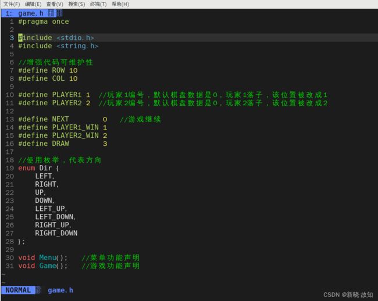Image resolution: width=378 pixels, height=301 pixels.
Task: Click enum value DOWN on line 23
Action: tap(44, 200)
